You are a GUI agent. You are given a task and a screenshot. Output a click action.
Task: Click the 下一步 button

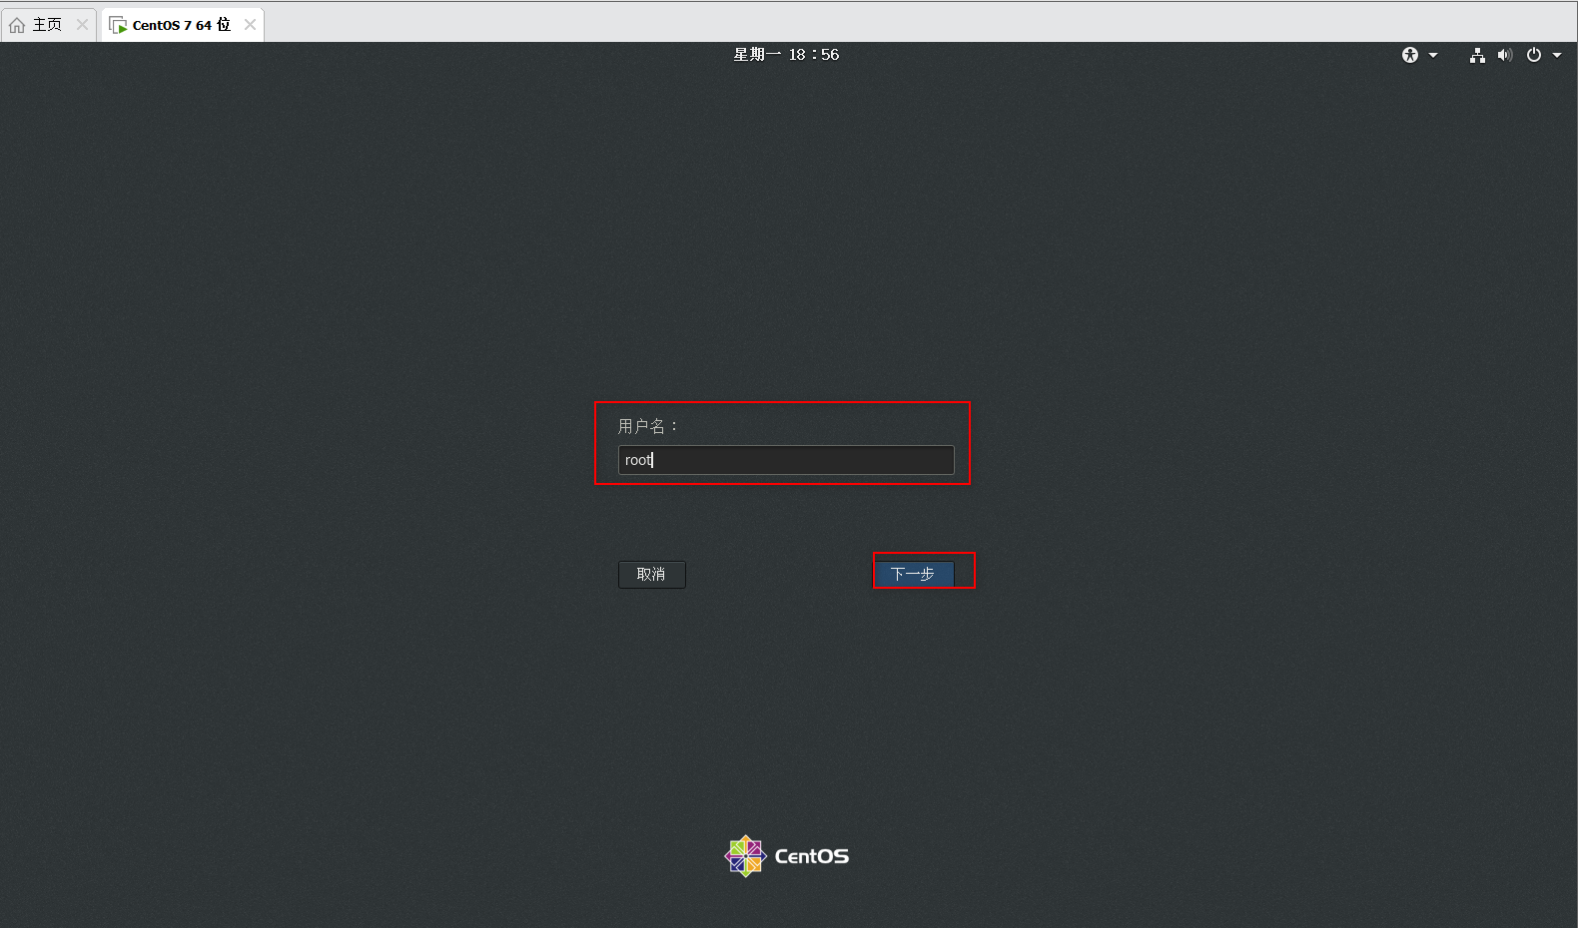click(x=914, y=575)
